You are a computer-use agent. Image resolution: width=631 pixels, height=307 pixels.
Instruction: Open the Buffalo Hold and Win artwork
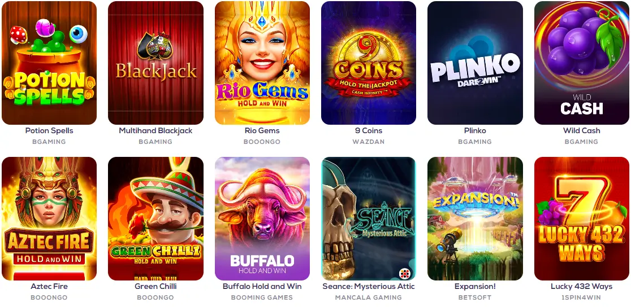[x=262, y=218]
